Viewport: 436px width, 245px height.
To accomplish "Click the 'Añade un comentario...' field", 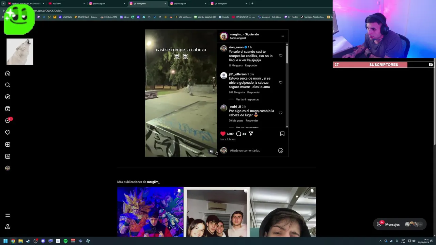I will [x=252, y=150].
